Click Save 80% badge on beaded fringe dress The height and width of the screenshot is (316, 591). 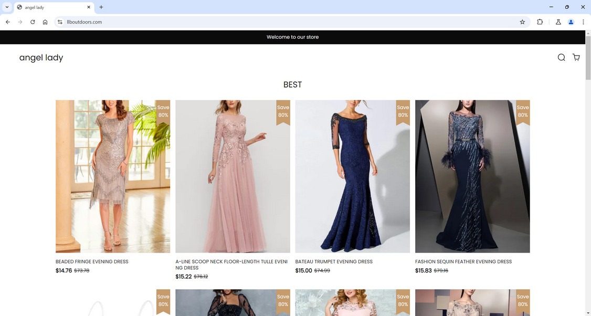pos(163,112)
